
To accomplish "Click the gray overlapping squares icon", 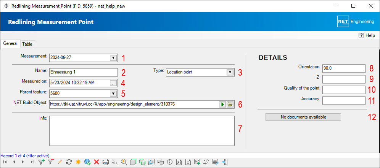I will point(161,162).
